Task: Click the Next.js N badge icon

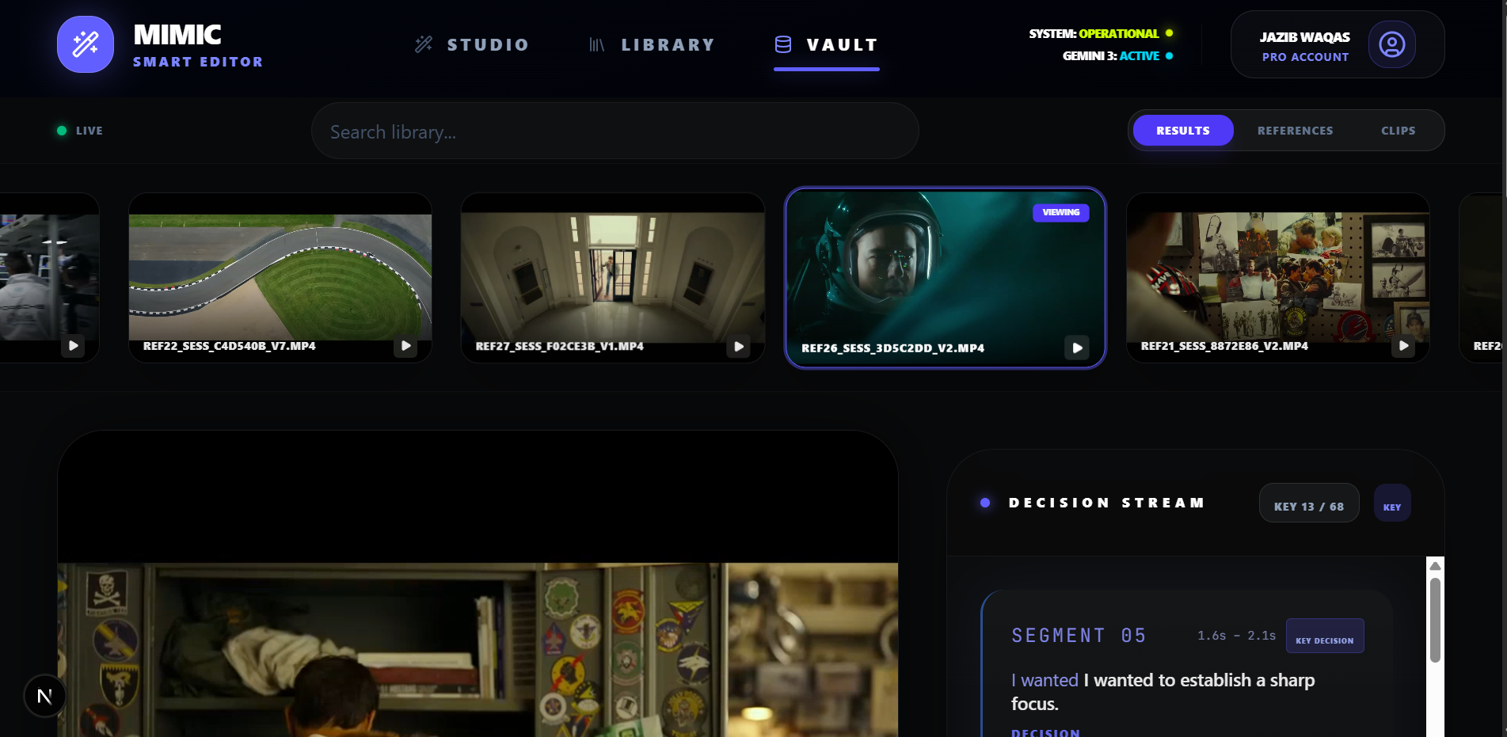Action: (x=44, y=696)
